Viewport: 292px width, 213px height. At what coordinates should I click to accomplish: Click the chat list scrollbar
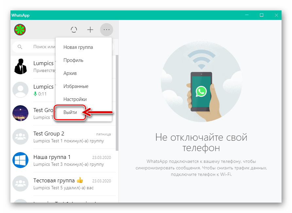tap(117, 103)
